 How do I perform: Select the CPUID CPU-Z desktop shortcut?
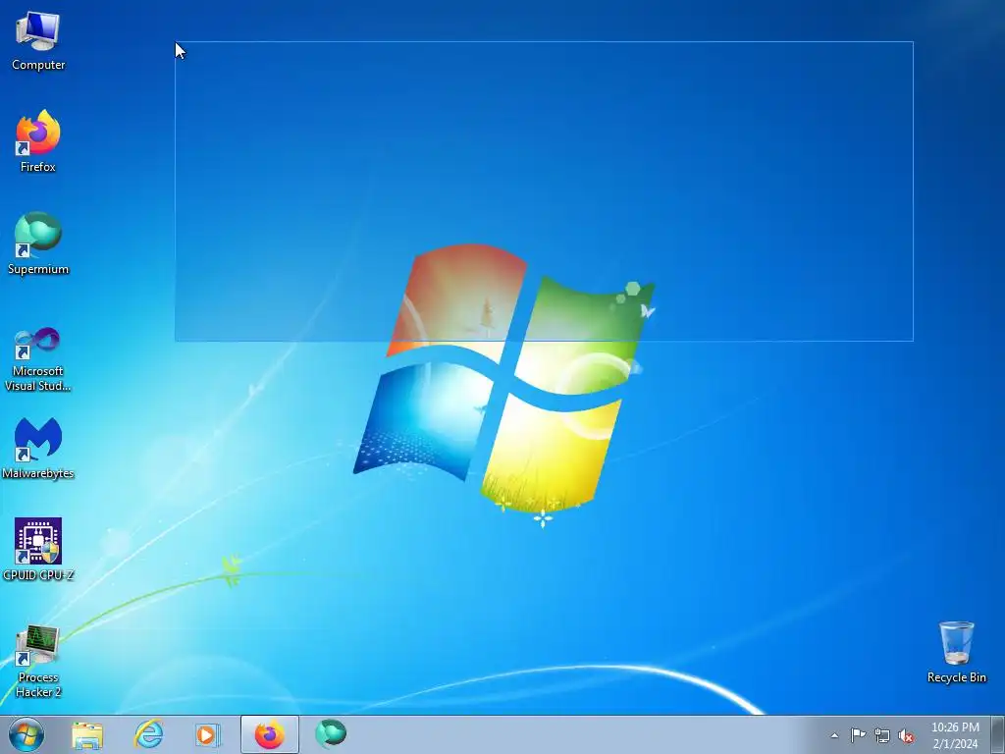pyautogui.click(x=38, y=550)
